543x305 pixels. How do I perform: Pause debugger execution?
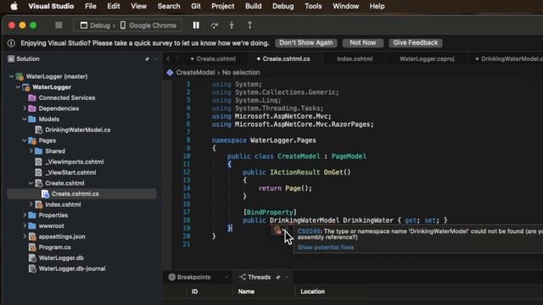(196, 25)
